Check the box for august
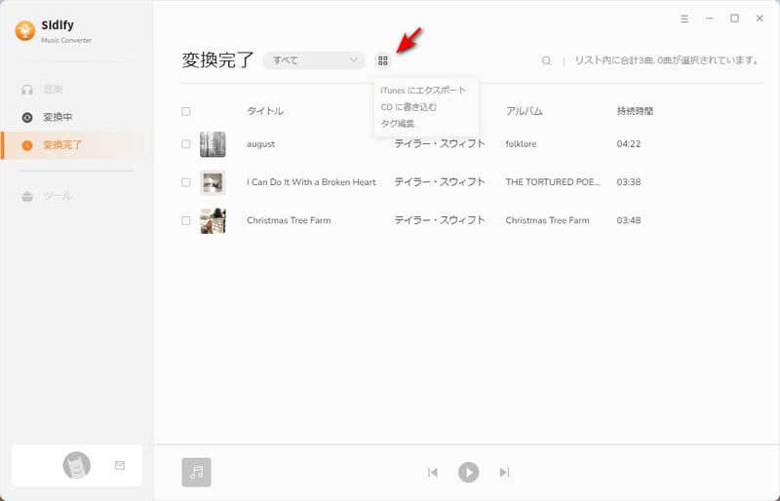Image resolution: width=780 pixels, height=501 pixels. (186, 144)
